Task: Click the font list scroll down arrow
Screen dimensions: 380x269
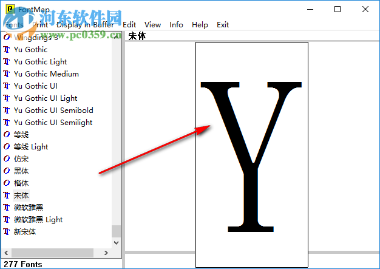Action: tap(117, 242)
